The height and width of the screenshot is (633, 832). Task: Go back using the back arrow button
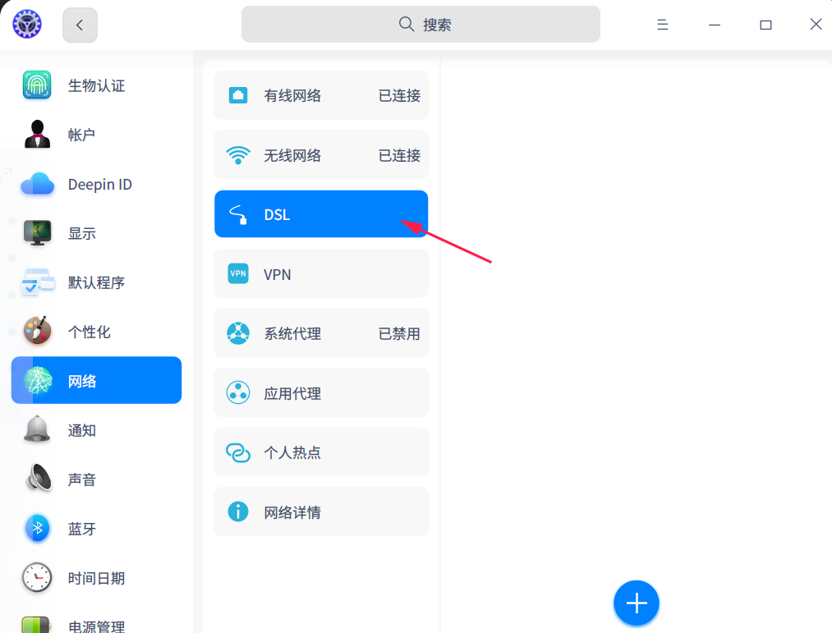[x=80, y=25]
